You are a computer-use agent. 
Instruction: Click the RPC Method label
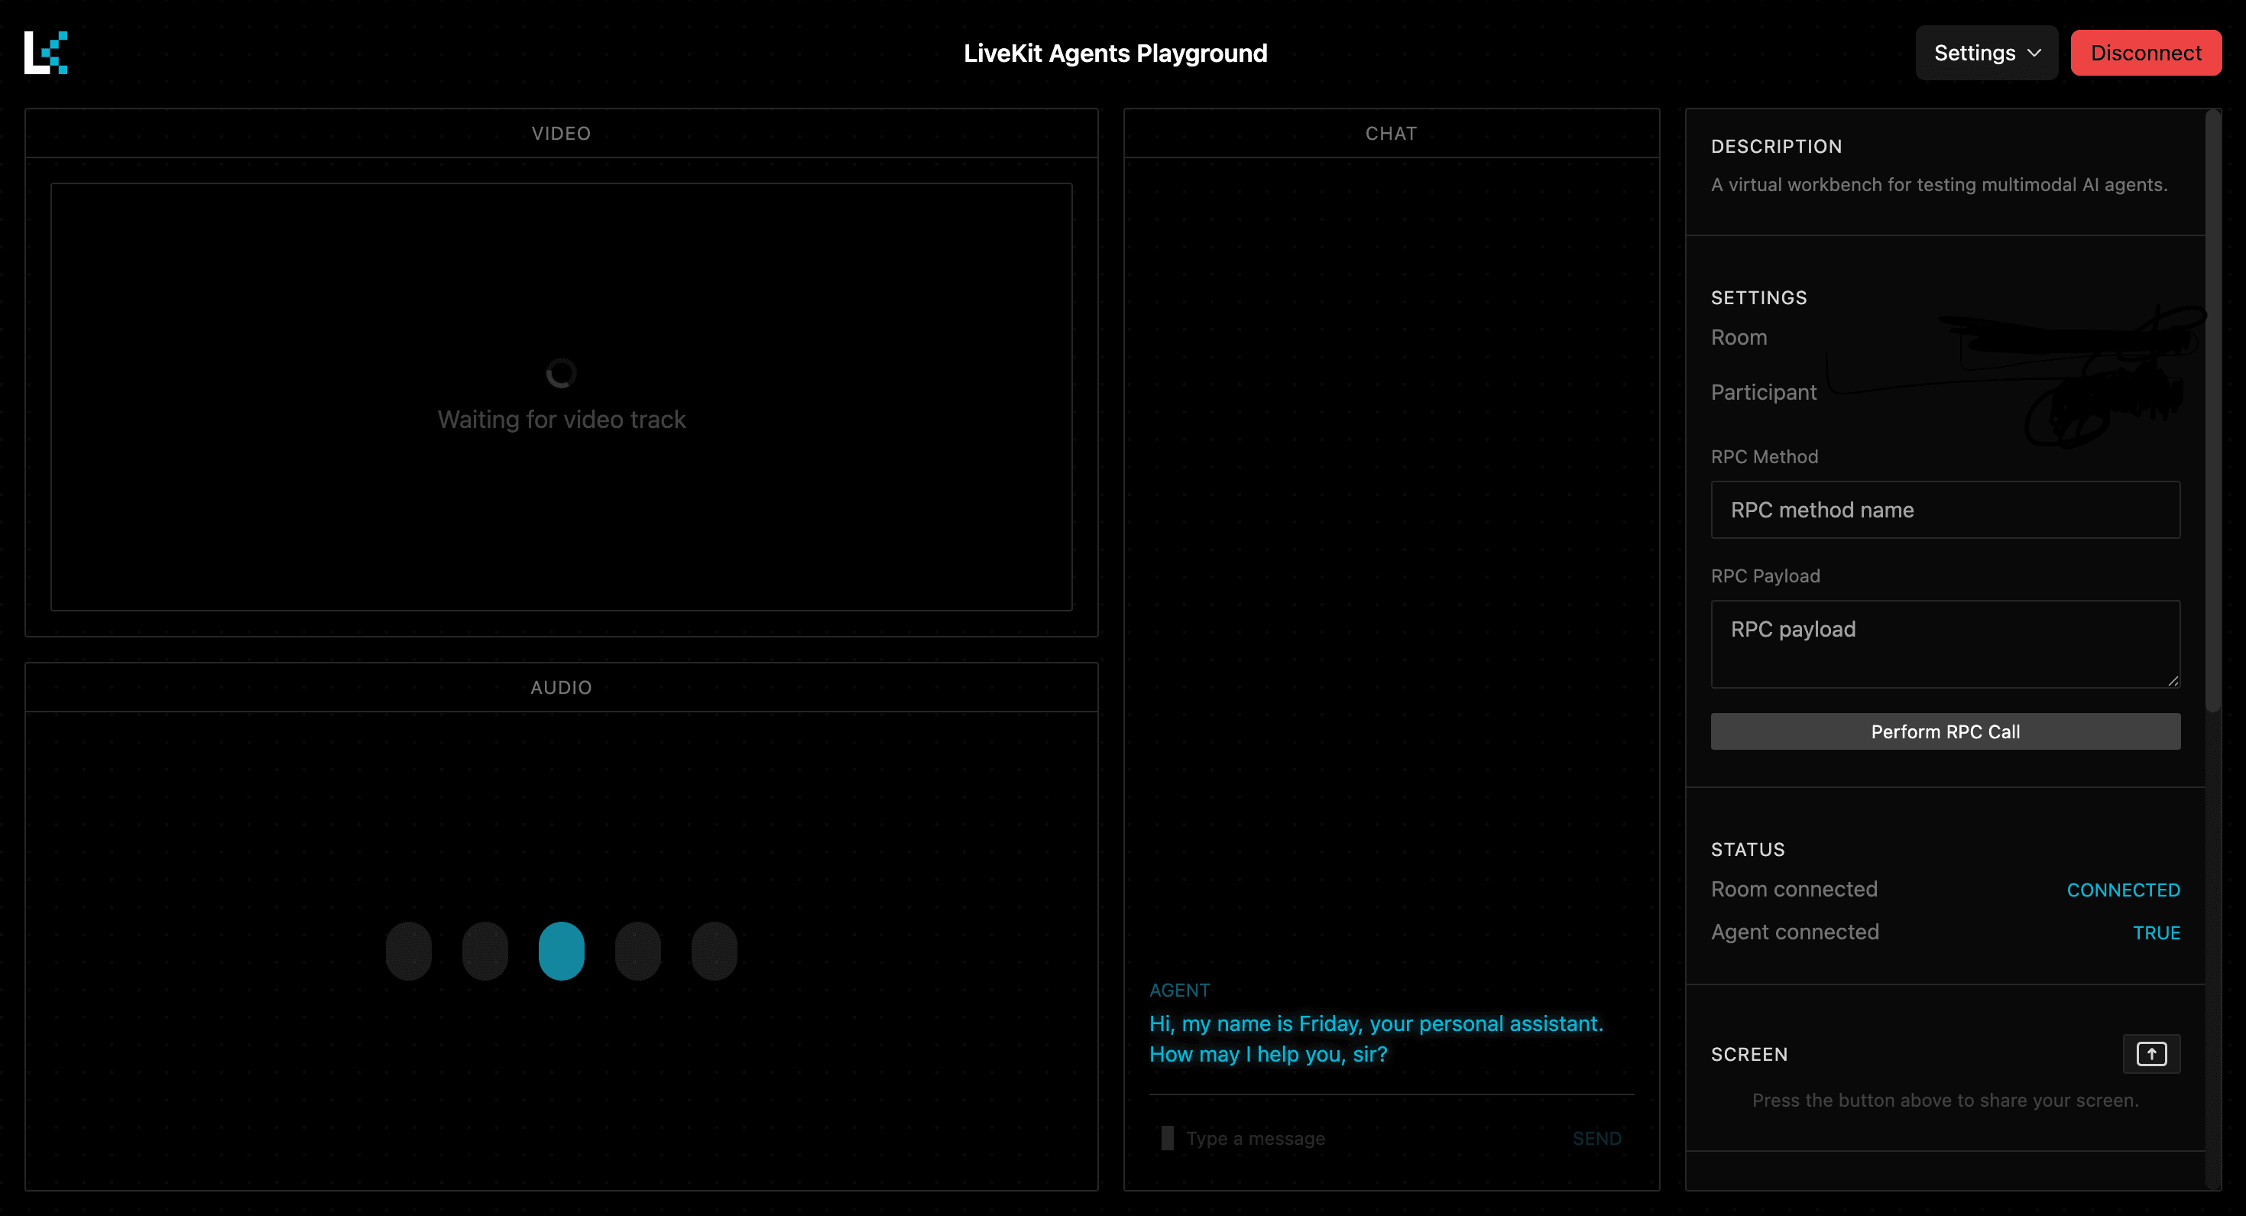point(1764,456)
